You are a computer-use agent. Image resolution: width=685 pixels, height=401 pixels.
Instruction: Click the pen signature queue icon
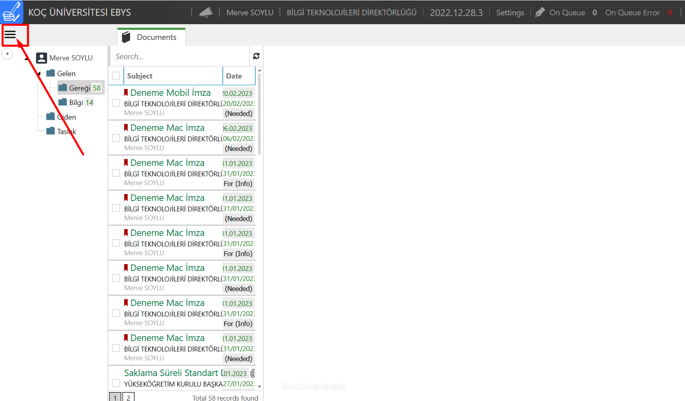[540, 12]
